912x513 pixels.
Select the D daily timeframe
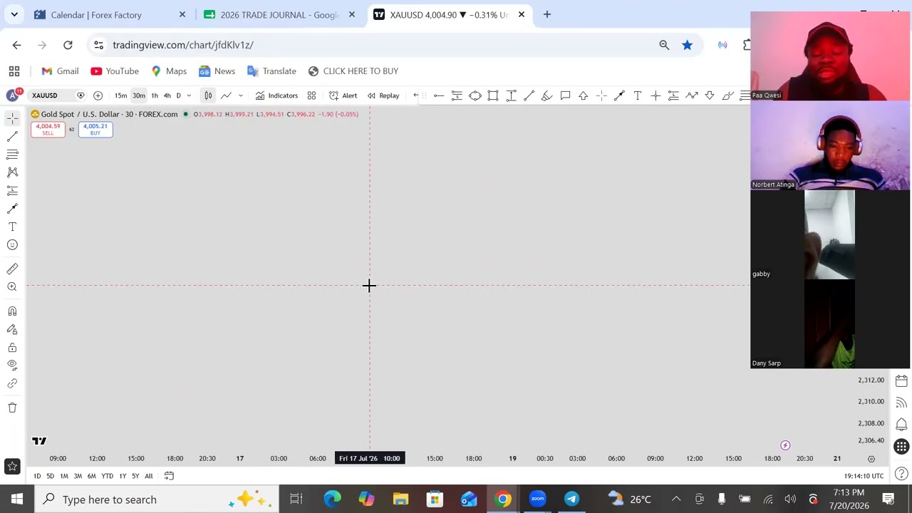(x=178, y=95)
